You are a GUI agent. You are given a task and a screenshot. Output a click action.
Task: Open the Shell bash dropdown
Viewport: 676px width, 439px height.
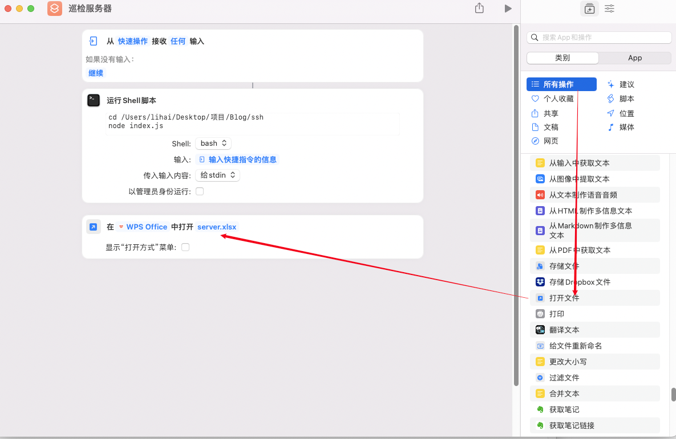(x=213, y=143)
